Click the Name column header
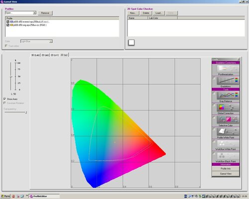The height and width of the screenshot is (199, 249). coord(137,18)
